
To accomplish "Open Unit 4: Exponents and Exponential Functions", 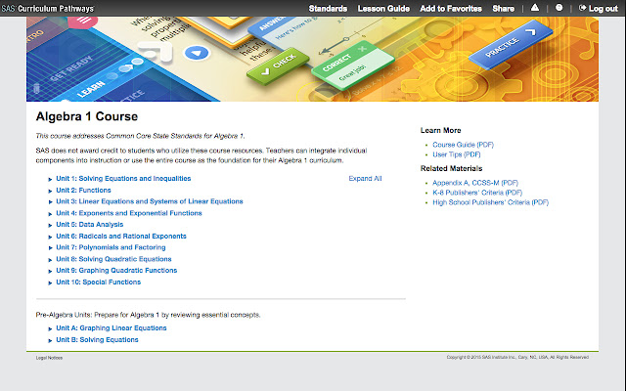I will point(129,213).
